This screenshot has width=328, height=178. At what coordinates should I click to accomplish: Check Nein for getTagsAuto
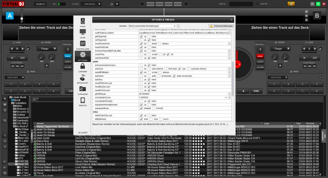click(x=149, y=37)
